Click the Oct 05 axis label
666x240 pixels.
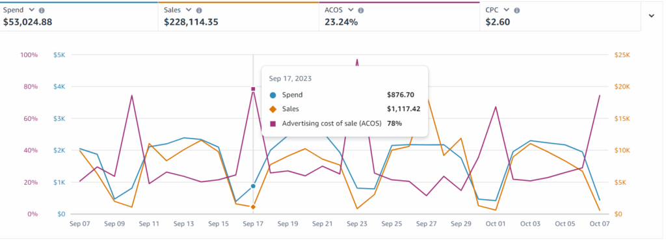tap(565, 224)
